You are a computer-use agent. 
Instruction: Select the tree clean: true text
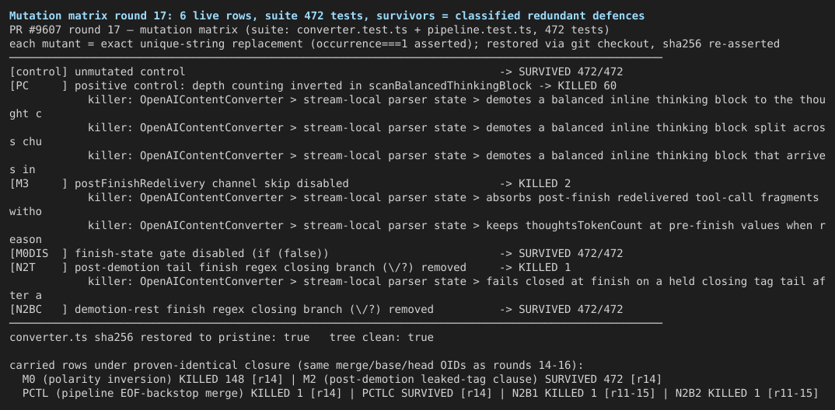(x=381, y=338)
